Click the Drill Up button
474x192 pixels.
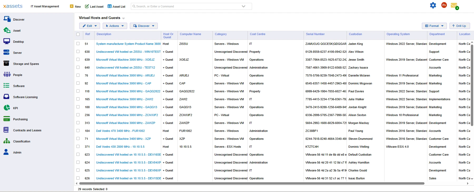click(x=459, y=26)
